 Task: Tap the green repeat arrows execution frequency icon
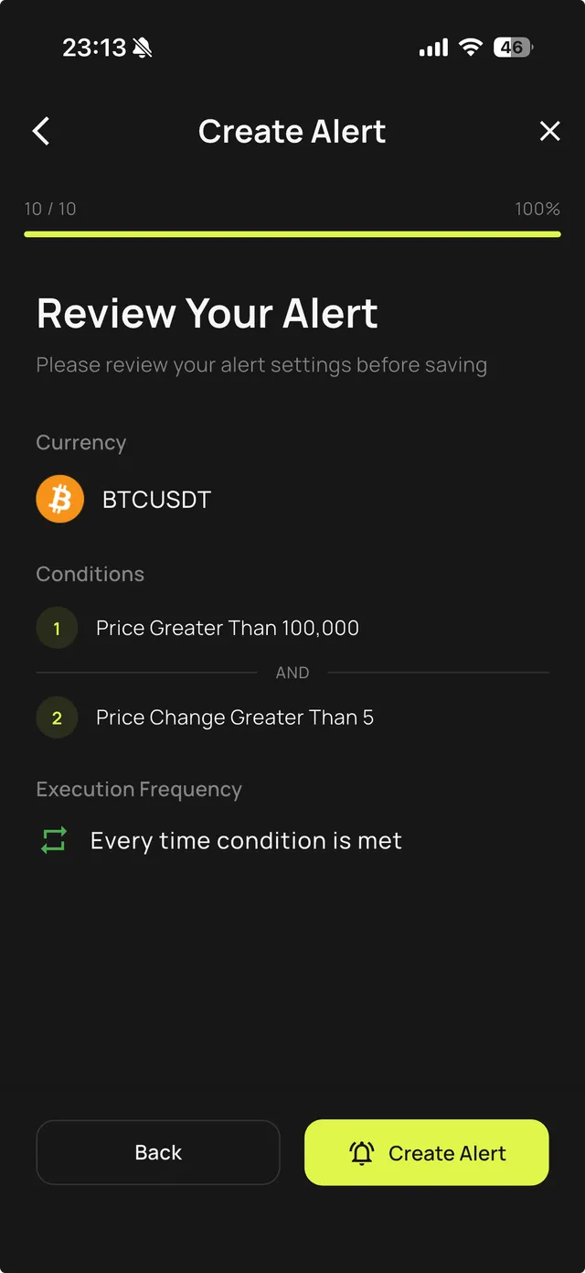53,839
